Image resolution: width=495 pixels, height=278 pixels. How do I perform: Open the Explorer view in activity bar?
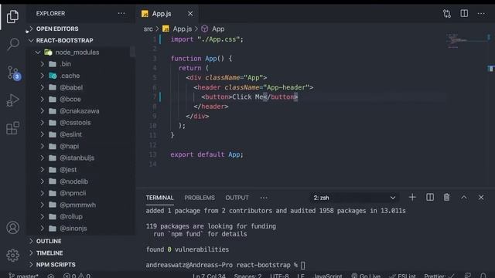coord(12,16)
